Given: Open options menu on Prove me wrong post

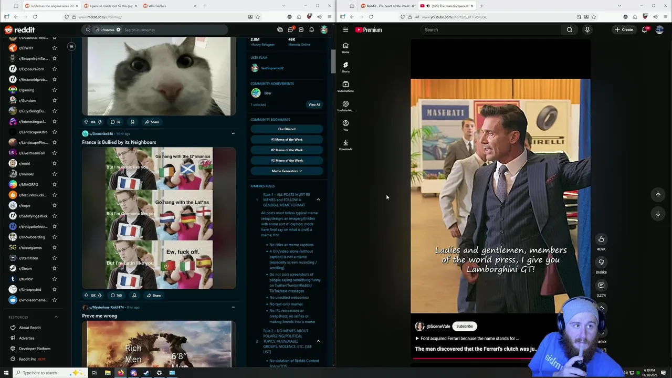Looking at the screenshot, I should point(234,307).
